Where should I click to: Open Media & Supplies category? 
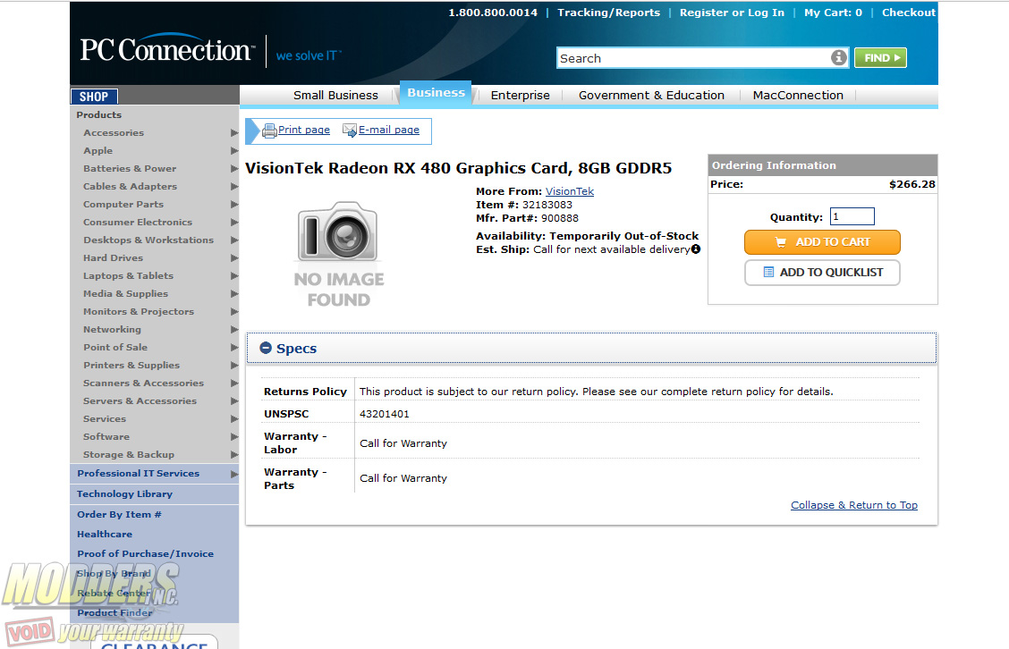coord(125,294)
